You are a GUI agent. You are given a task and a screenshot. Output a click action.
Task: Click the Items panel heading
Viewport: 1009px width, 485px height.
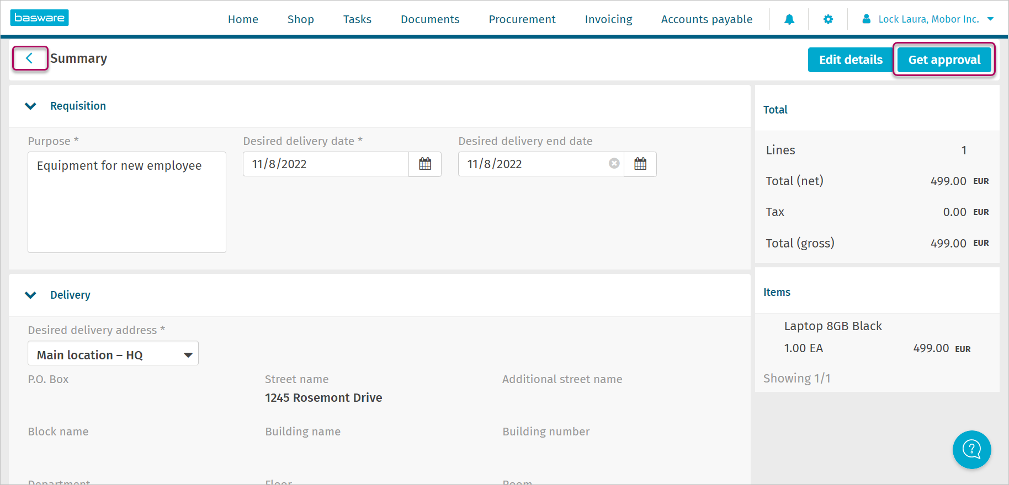pos(777,292)
